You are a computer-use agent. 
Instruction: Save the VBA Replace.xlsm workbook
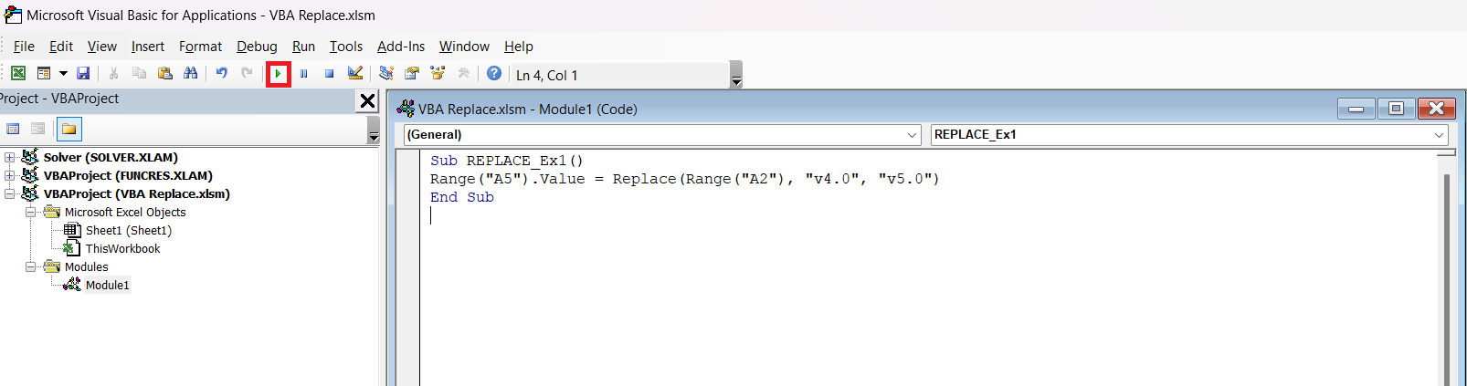point(83,74)
